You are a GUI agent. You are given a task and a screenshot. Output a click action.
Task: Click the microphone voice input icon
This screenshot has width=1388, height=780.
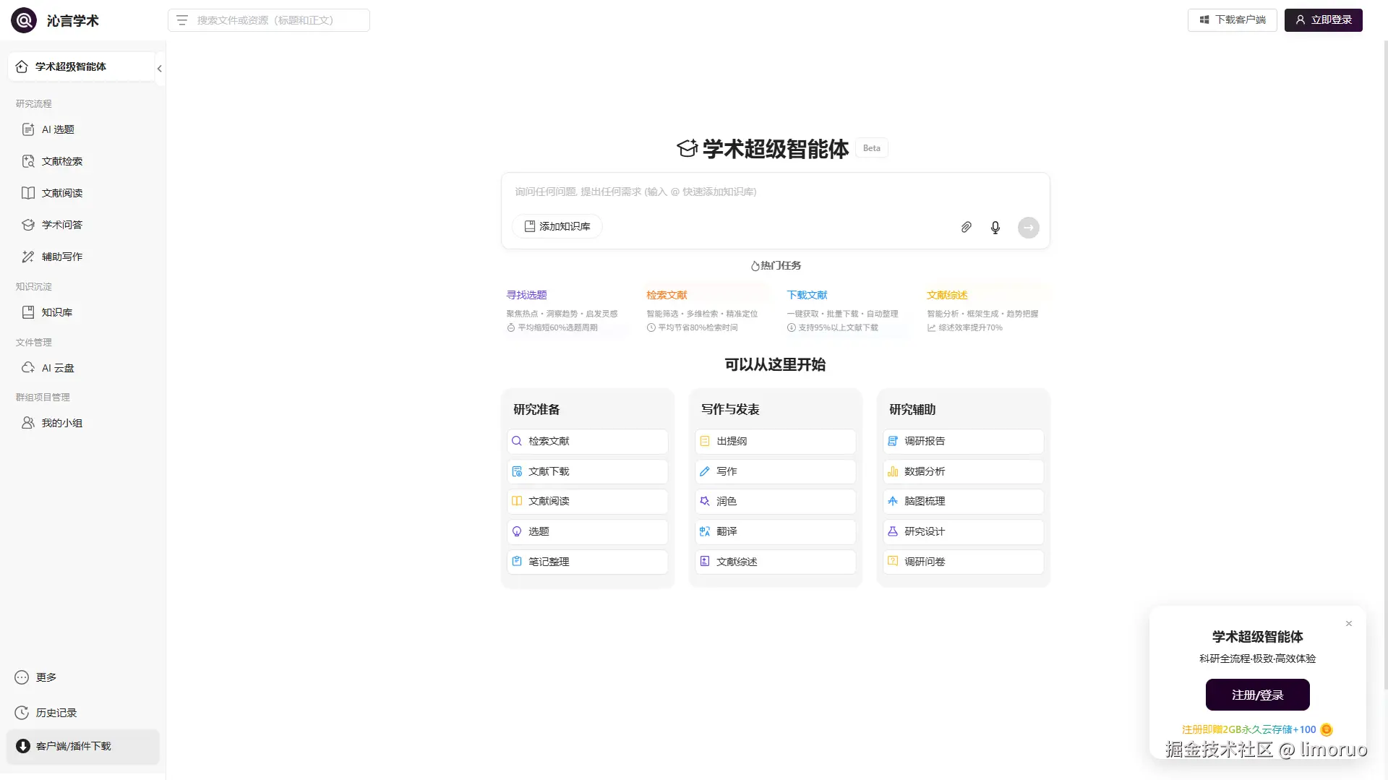point(995,227)
